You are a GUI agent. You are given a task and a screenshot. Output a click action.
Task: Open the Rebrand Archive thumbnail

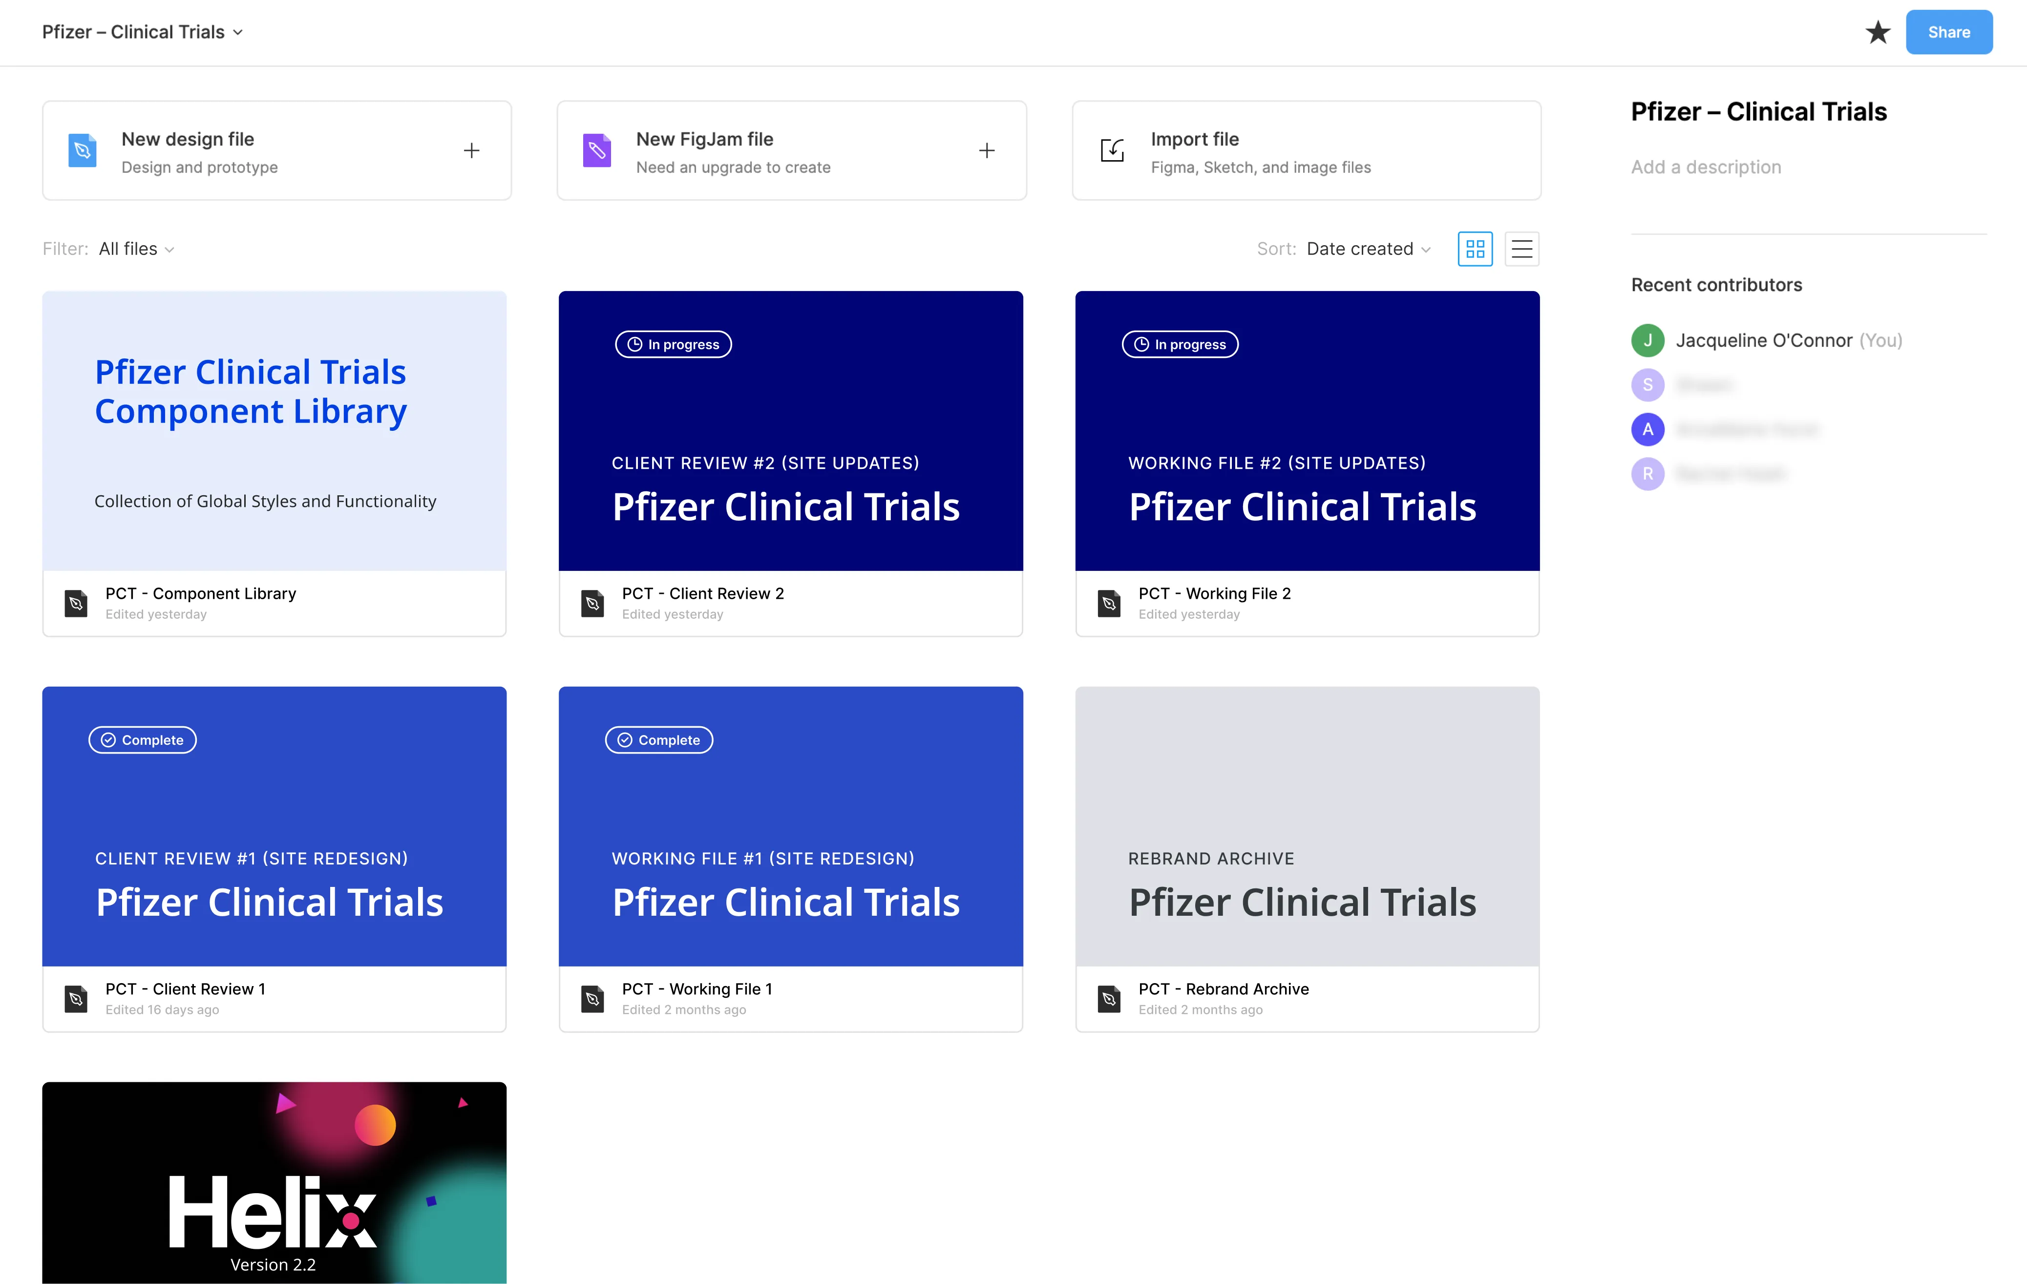[x=1307, y=826]
